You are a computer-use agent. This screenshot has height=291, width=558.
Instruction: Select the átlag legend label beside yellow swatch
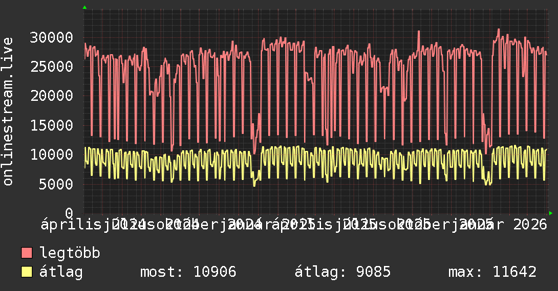62,273
